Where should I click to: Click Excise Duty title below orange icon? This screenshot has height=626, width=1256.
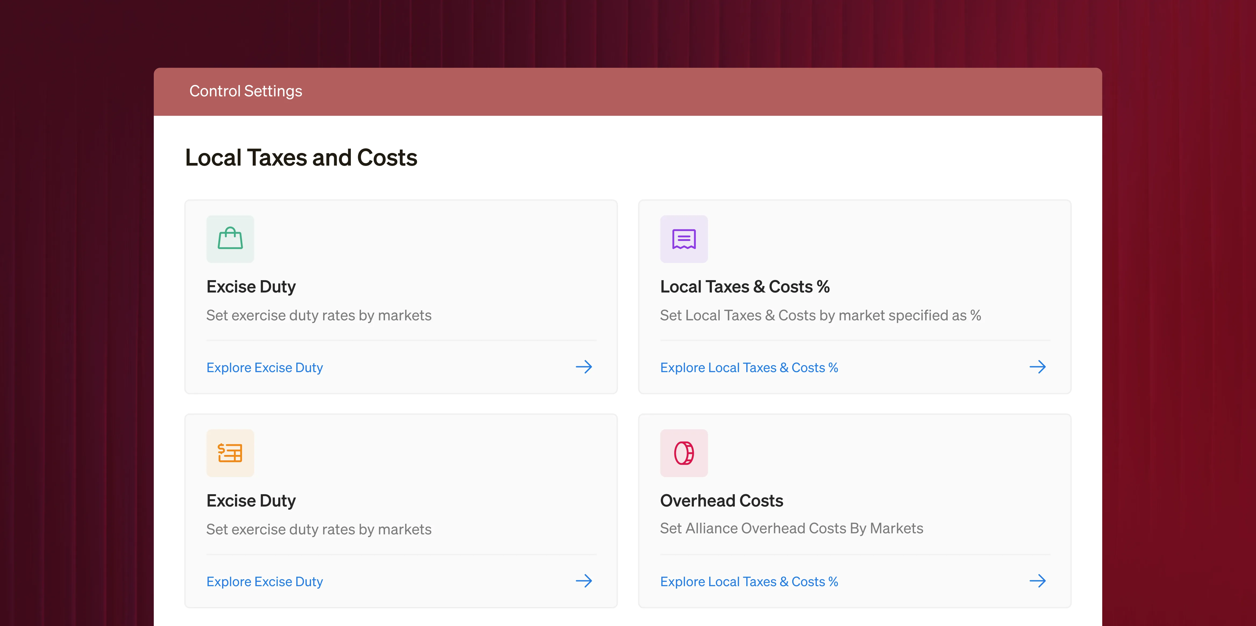pos(251,501)
